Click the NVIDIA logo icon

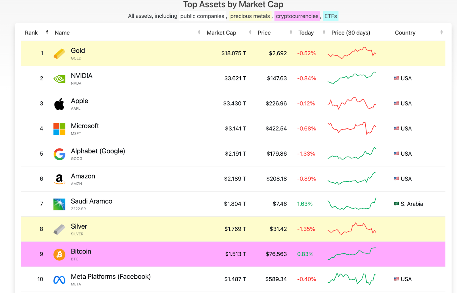[59, 79]
